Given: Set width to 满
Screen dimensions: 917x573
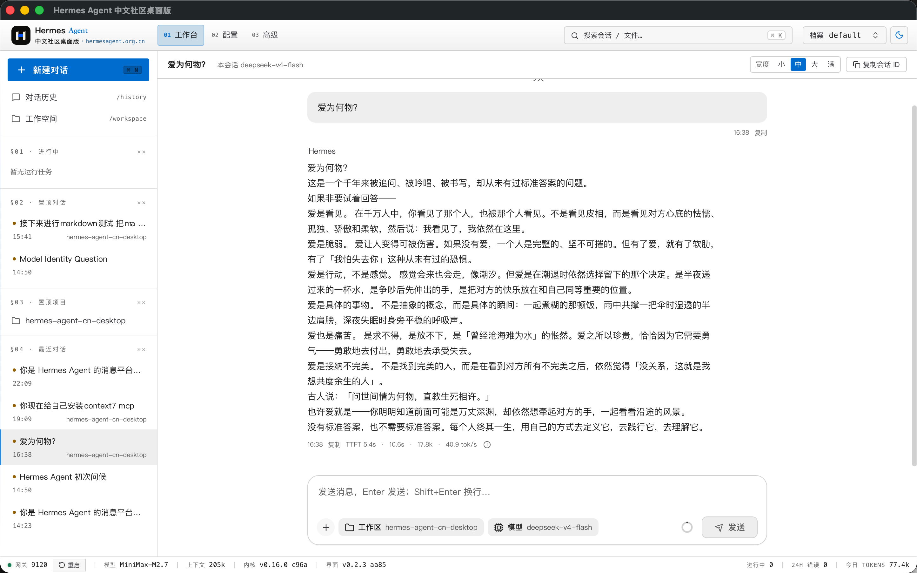Looking at the screenshot, I should tap(831, 64).
